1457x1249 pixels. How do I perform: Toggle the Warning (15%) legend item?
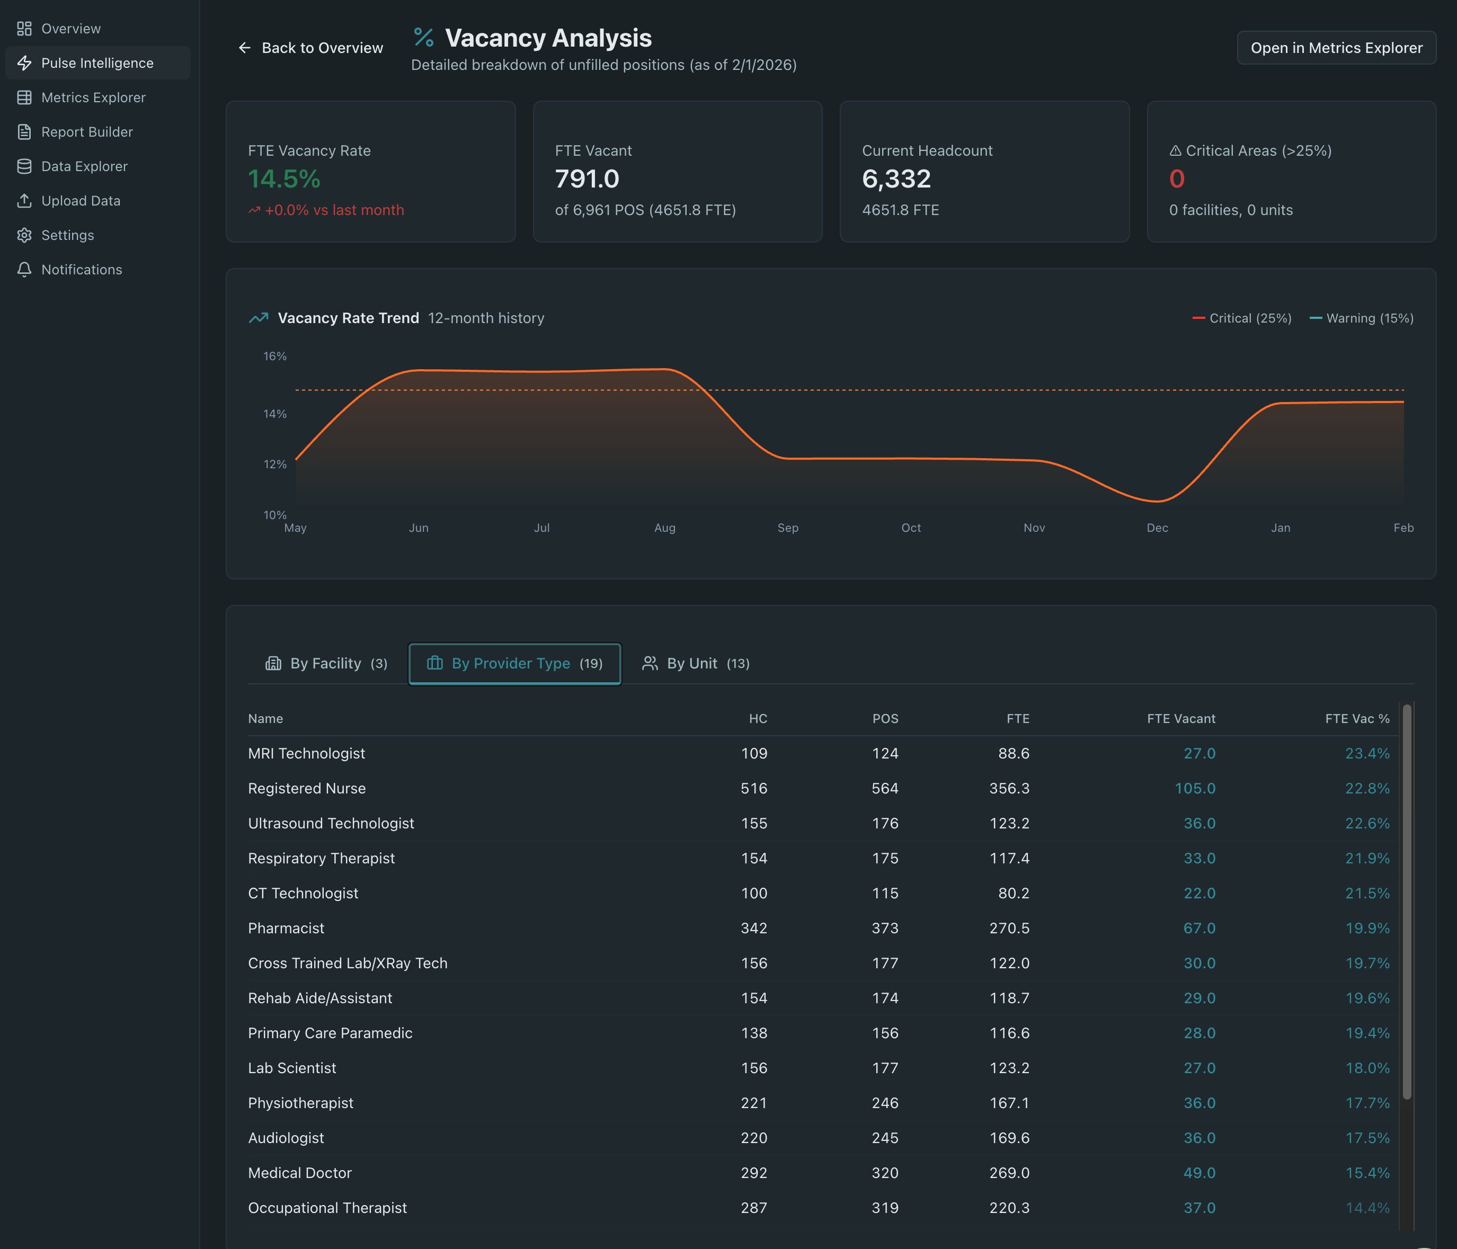click(x=1361, y=318)
